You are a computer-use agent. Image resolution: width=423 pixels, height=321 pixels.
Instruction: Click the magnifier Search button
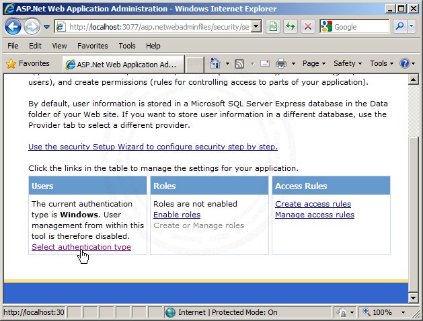[399, 26]
